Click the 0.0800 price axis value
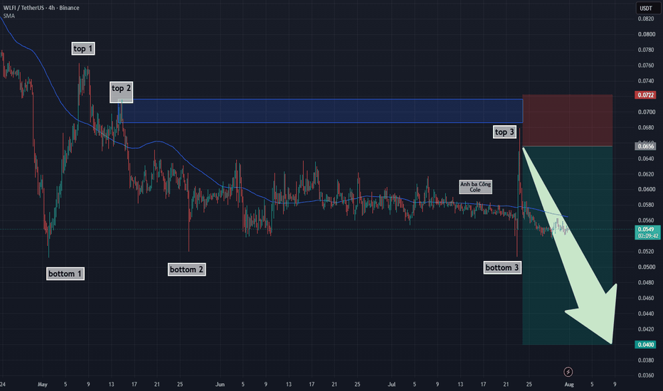Screen dimensions: 663x391 click(646, 34)
